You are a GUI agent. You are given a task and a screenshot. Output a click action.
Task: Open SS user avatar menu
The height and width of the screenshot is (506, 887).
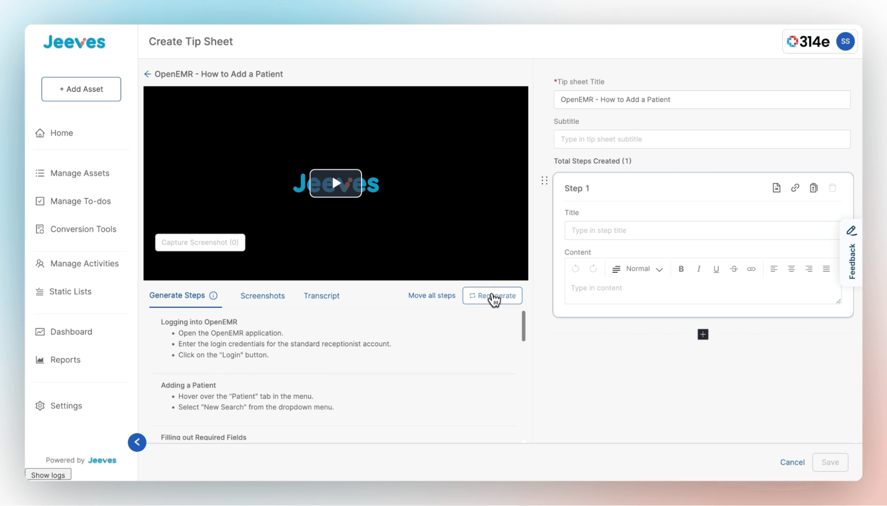(x=845, y=42)
